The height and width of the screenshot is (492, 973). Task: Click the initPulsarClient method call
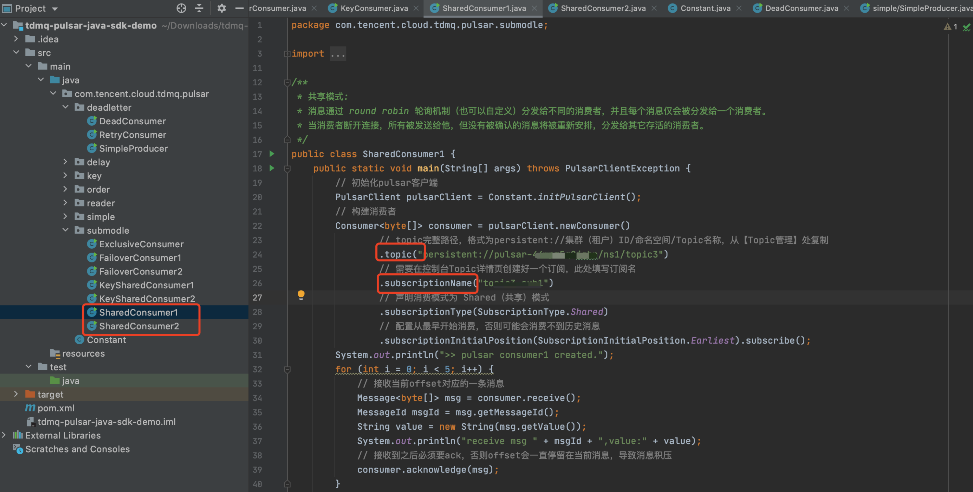[x=581, y=197]
